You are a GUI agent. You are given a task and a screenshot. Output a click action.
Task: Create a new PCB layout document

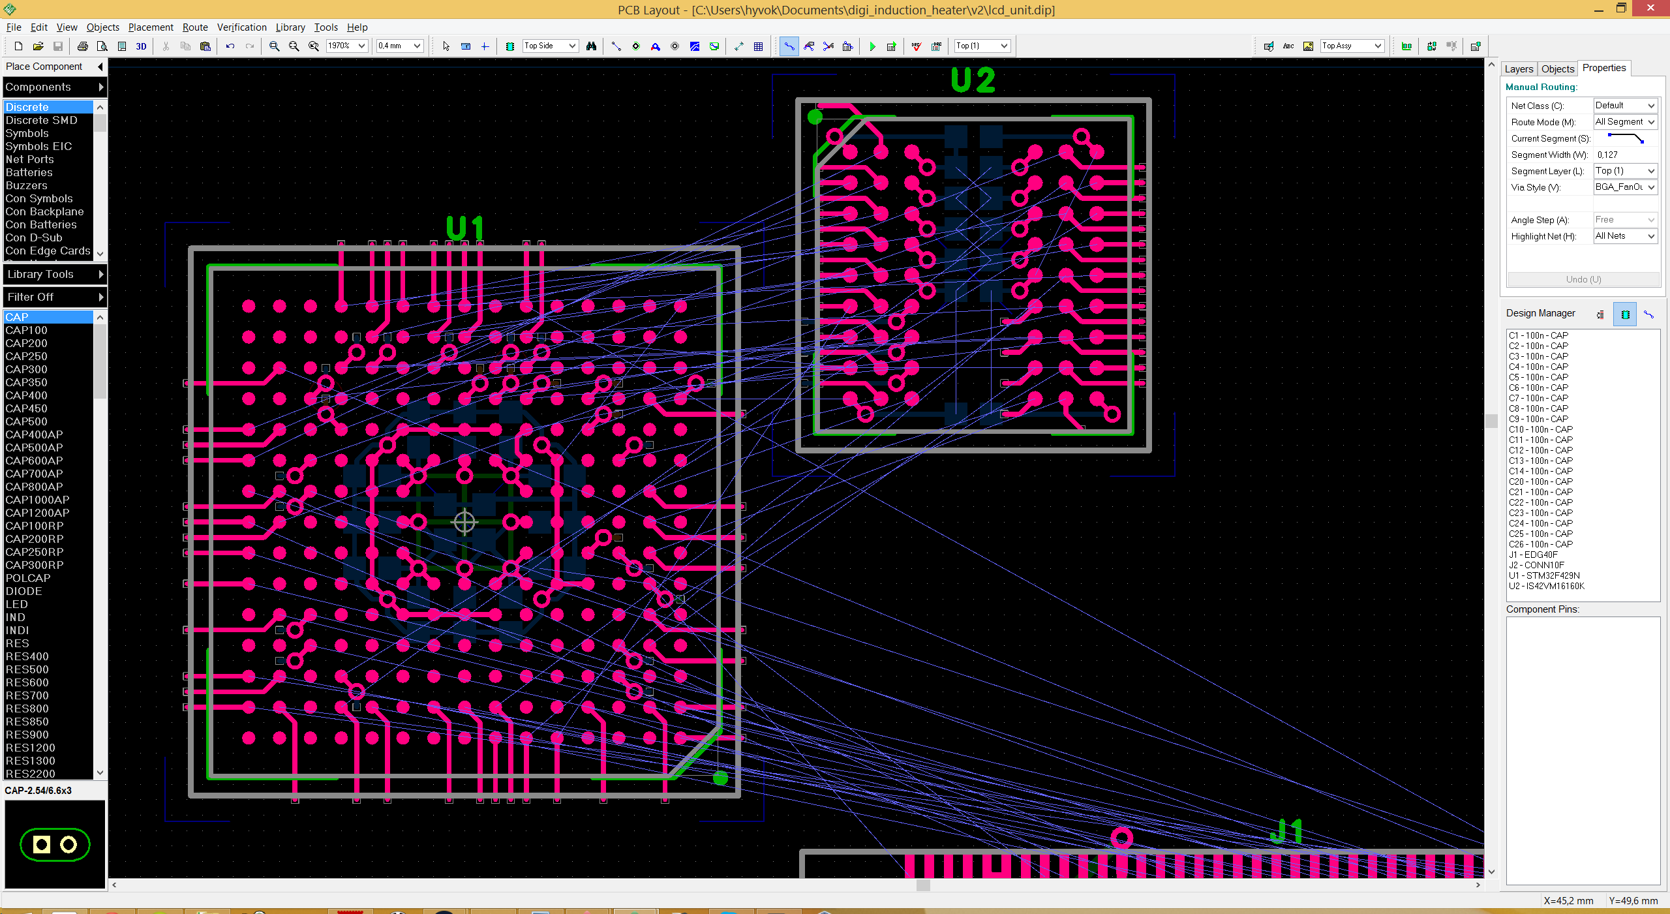(18, 46)
